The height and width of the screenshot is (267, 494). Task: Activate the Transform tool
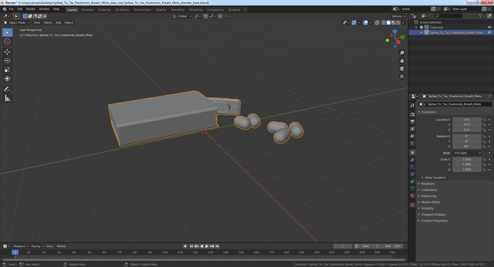(7, 79)
